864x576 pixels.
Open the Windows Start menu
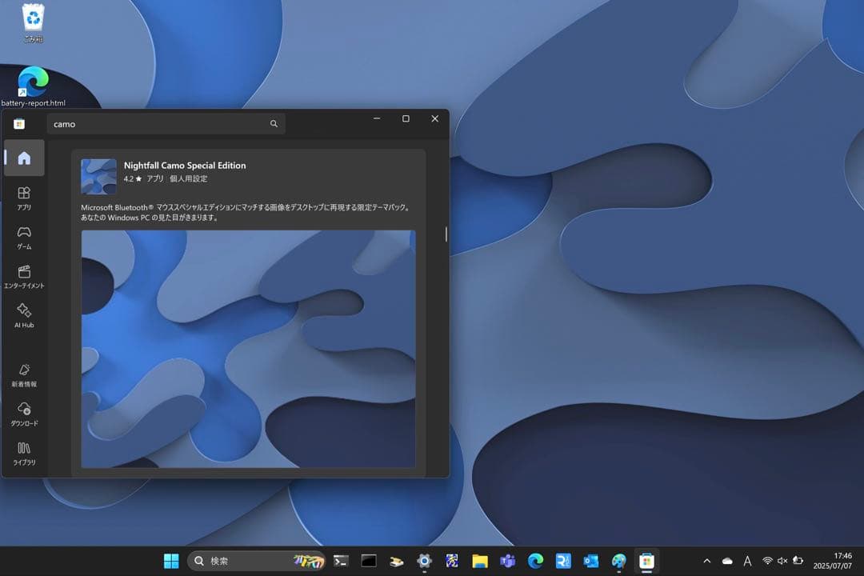click(171, 561)
